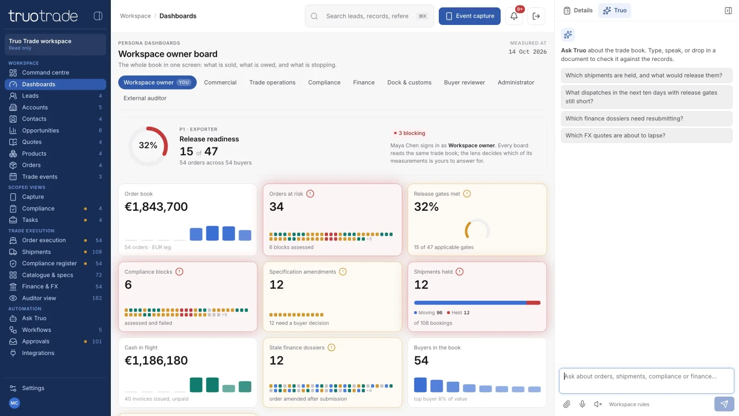Open Shipments in the sidebar
The width and height of the screenshot is (739, 416).
[55, 252]
